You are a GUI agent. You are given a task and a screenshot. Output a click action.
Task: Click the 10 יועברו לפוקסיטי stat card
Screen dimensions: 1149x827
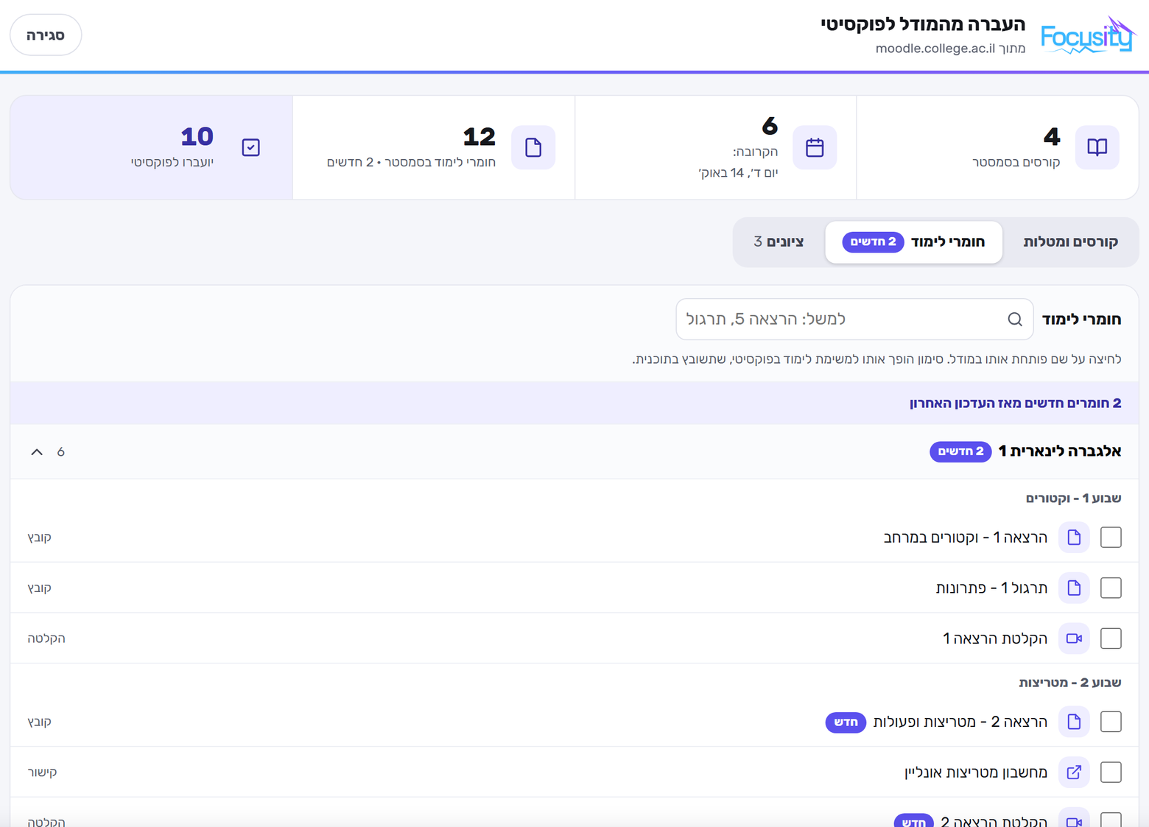[x=152, y=147]
